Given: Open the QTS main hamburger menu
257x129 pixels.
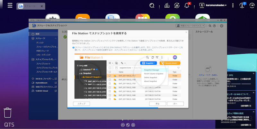Looking at the screenshot, I should point(10,5).
